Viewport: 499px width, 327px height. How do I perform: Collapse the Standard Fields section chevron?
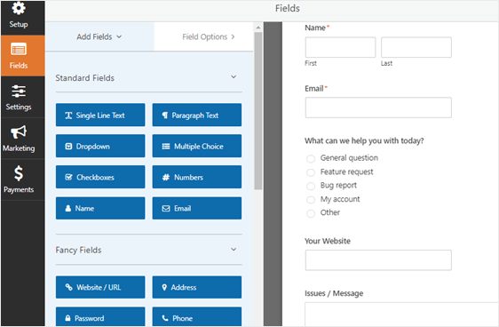point(234,77)
